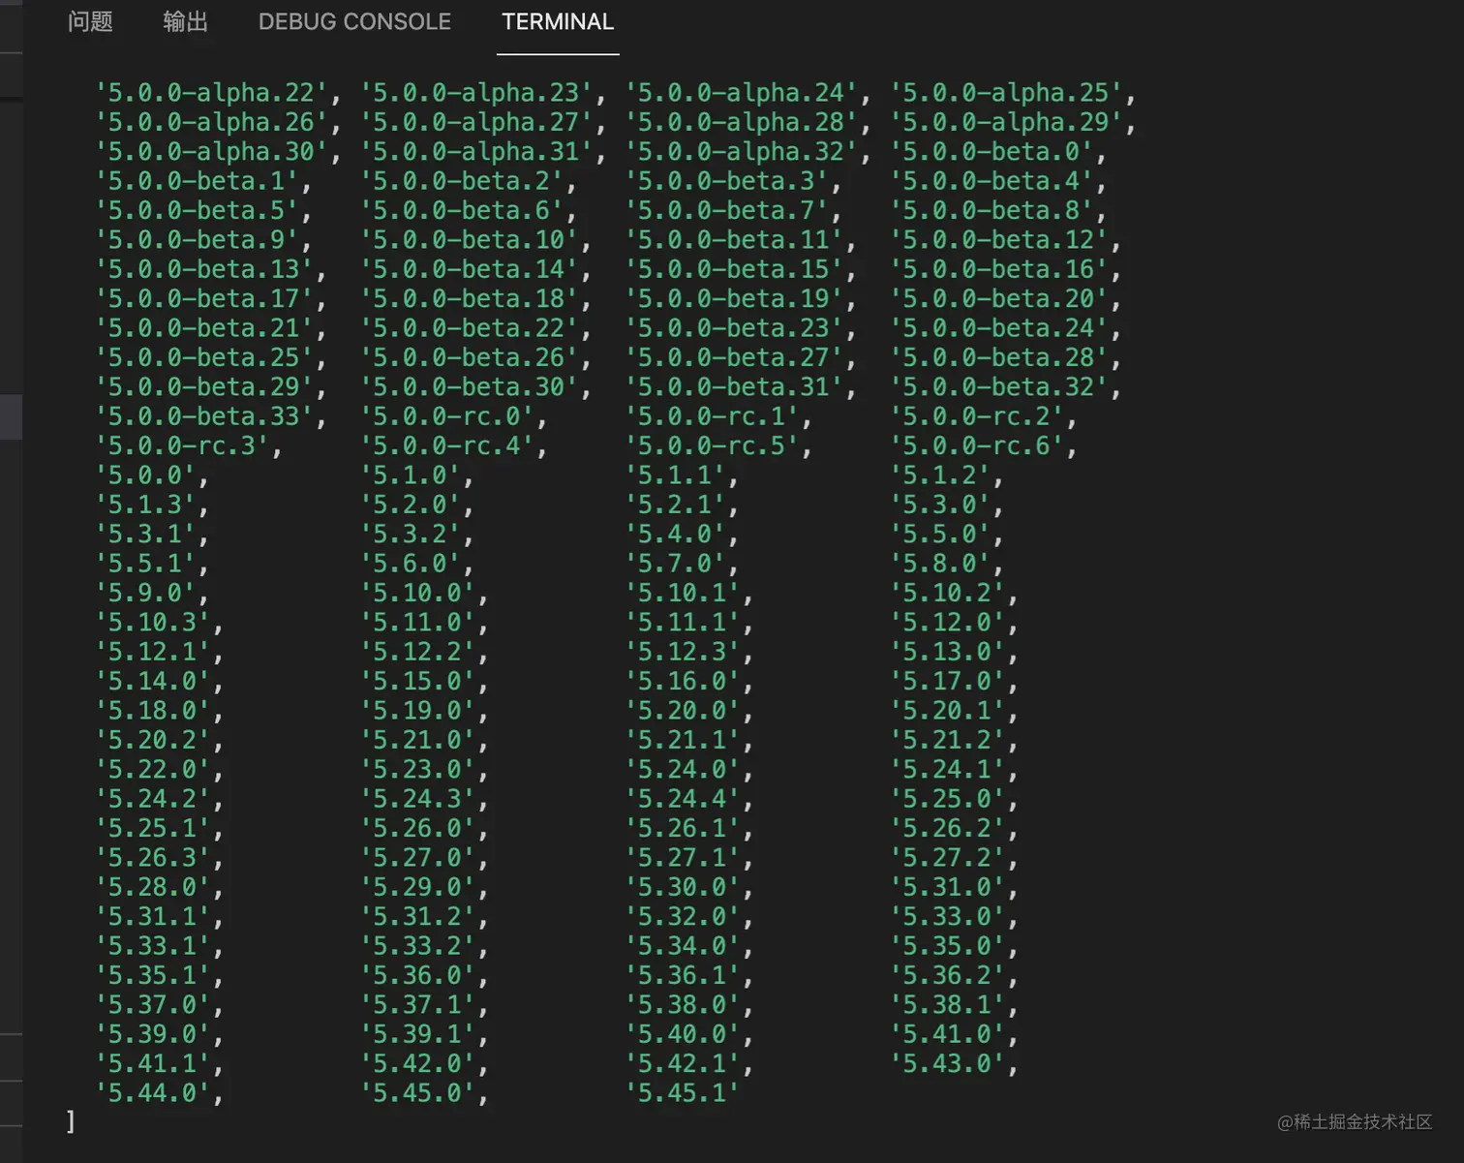Screen dimensions: 1464x1163
Task: Click the '5.11.1' version entry
Action: click(684, 623)
